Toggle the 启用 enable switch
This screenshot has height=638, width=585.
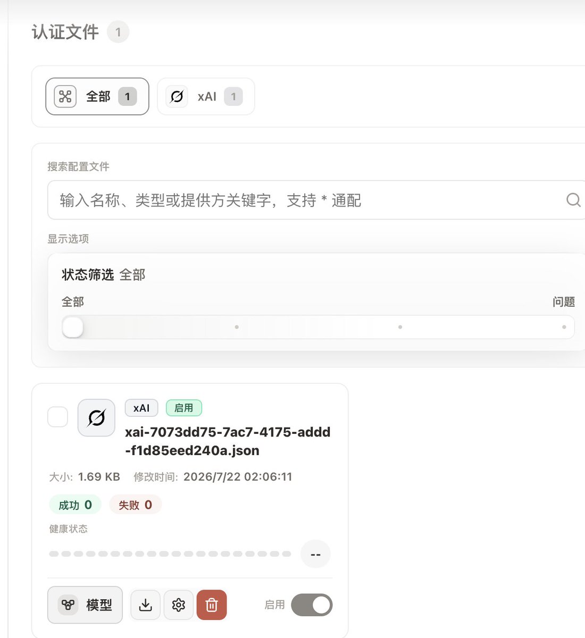pyautogui.click(x=312, y=605)
